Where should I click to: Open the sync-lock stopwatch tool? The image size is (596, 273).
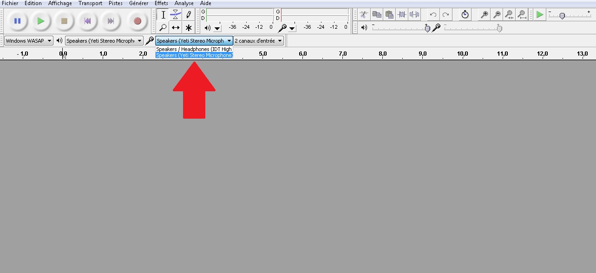465,15
